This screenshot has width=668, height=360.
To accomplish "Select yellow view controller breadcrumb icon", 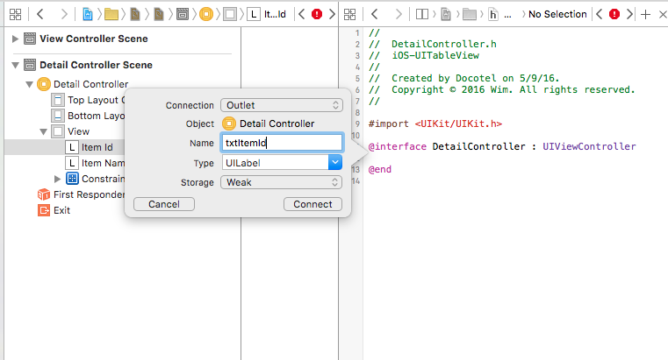I will [x=206, y=14].
